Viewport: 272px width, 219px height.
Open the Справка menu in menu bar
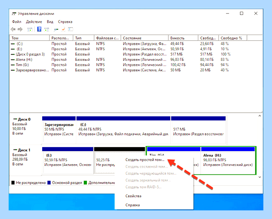click(x=65, y=22)
